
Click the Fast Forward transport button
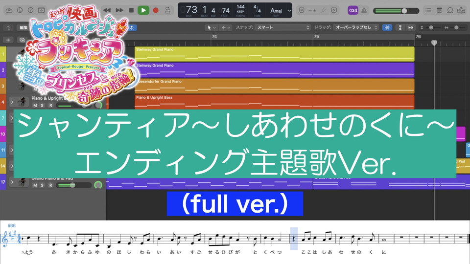point(119,10)
